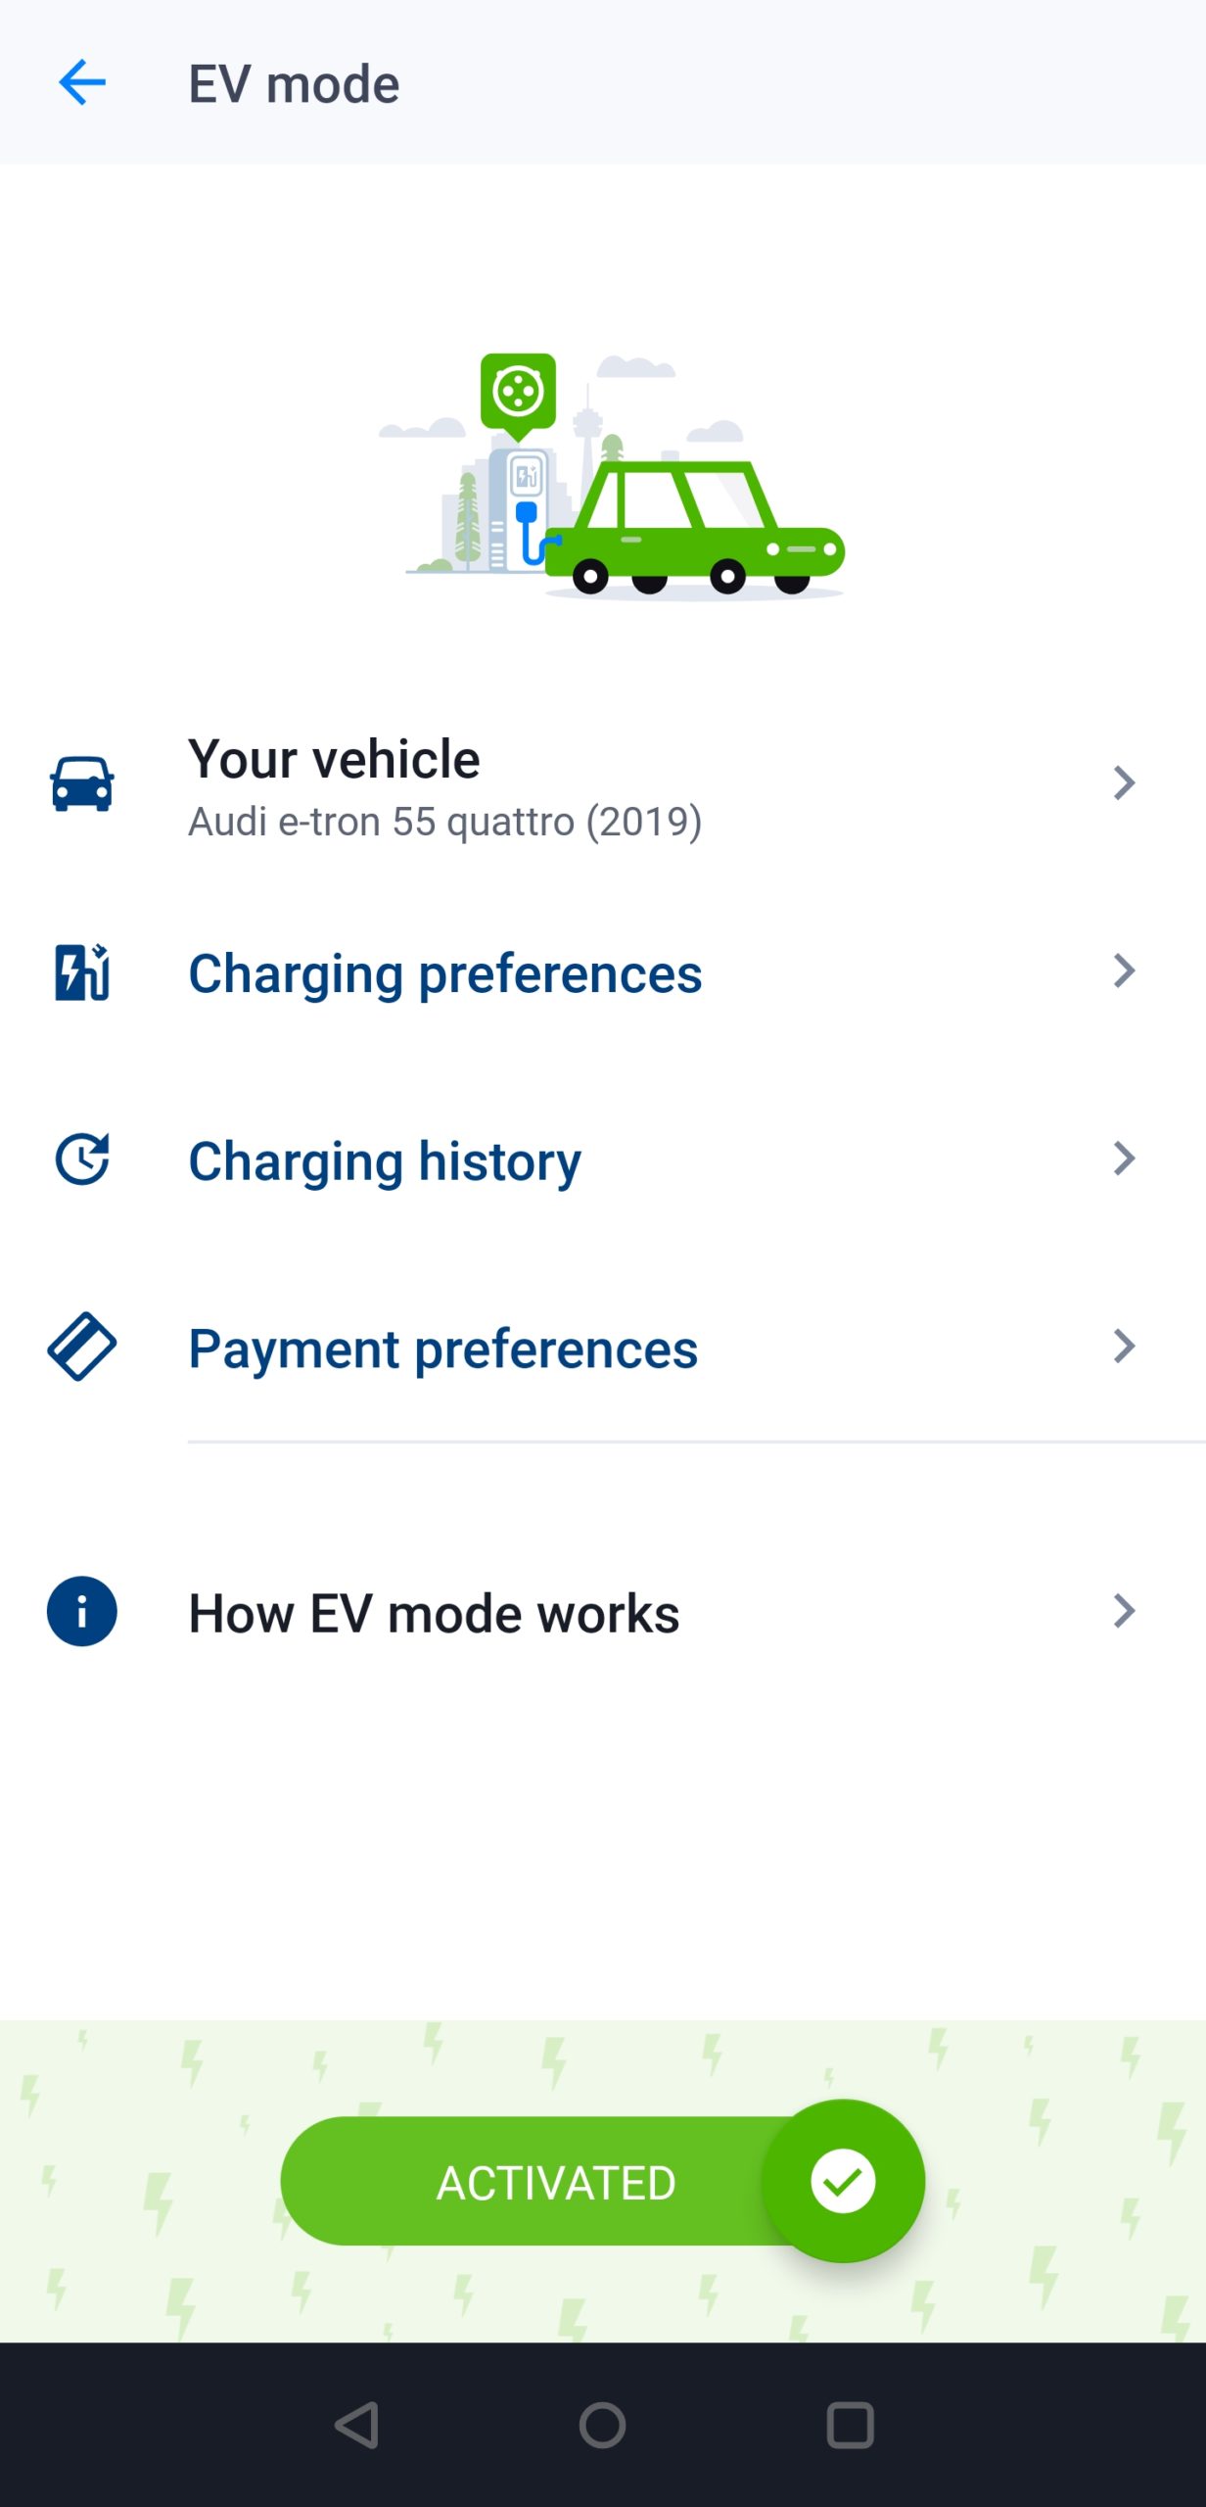Expand Payment preferences with its chevron
1206x2507 pixels.
1124,1347
